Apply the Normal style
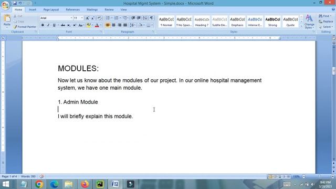Screen dimensions: 336x189 pos(166,22)
